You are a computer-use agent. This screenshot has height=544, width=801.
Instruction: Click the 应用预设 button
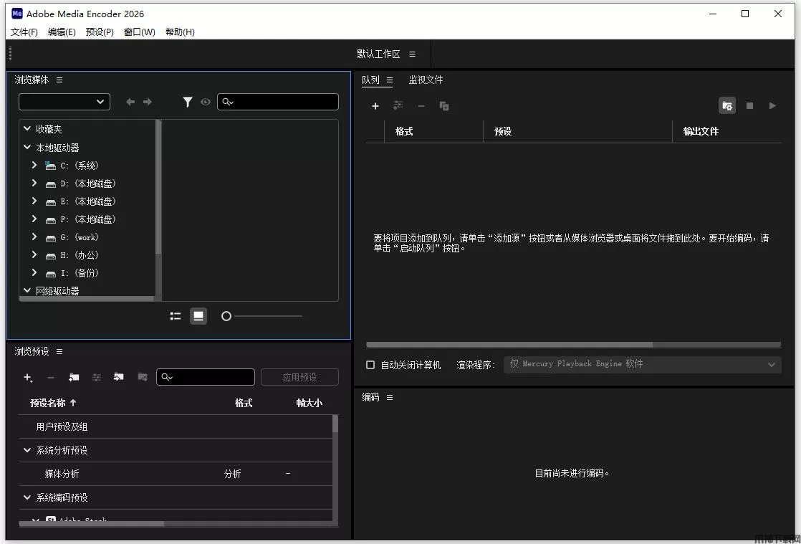point(299,377)
